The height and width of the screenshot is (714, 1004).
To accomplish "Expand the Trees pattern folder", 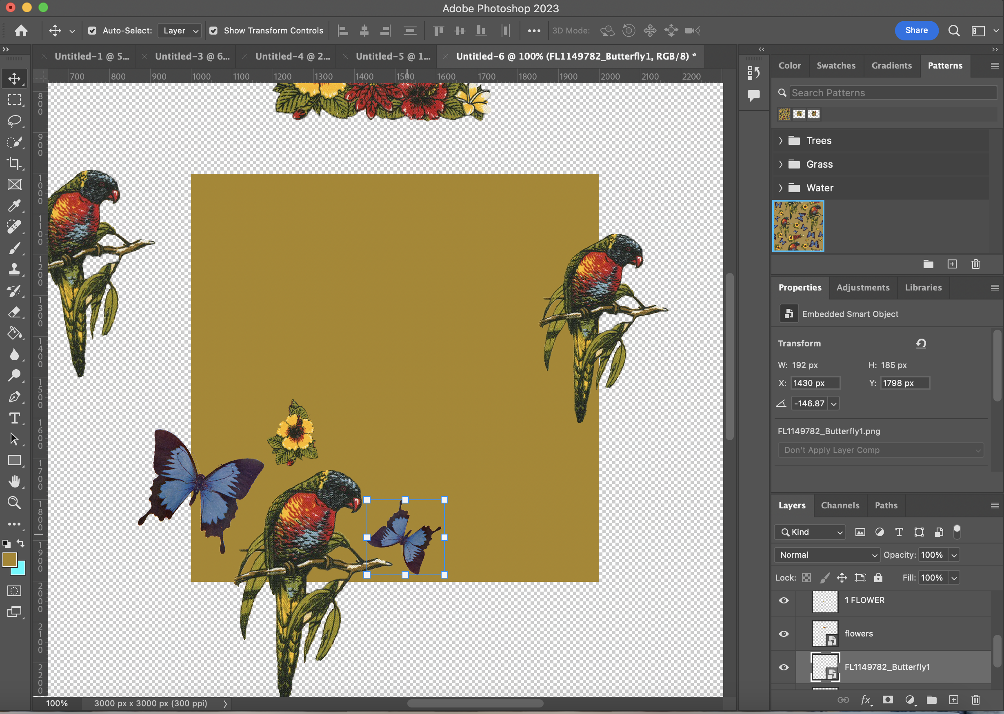I will pos(781,141).
